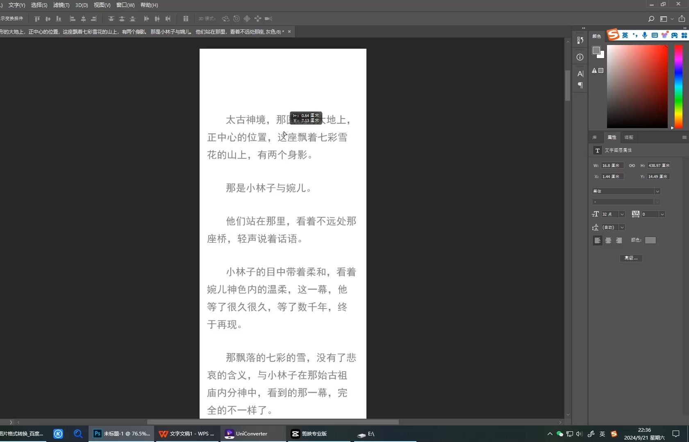This screenshot has width=689, height=442.
Task: Toggle the W/H aspect ratio link
Action: pyautogui.click(x=632, y=165)
